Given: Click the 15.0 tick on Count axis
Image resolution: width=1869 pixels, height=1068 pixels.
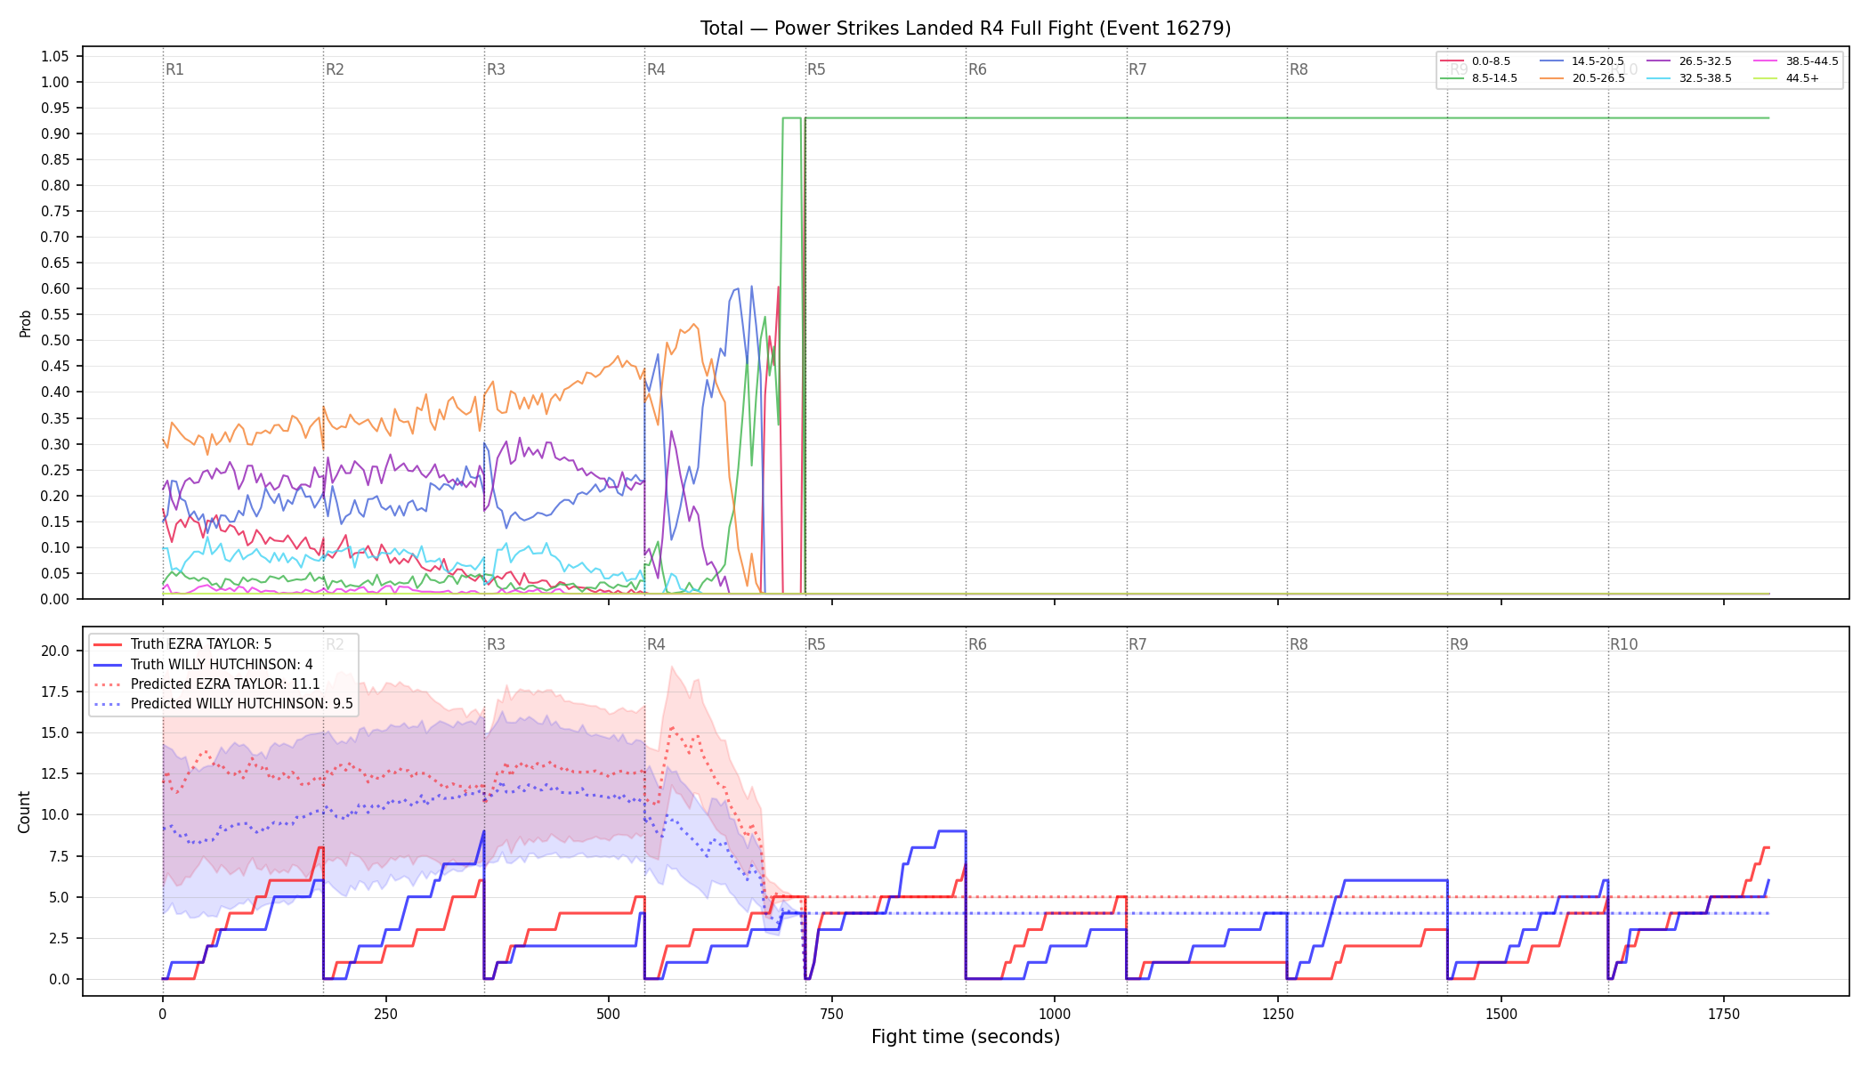Looking at the screenshot, I should click(55, 732).
